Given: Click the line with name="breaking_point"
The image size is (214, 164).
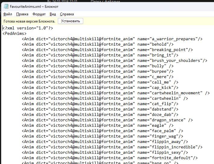Looking at the screenshot, I should pyautogui.click(x=107, y=50).
